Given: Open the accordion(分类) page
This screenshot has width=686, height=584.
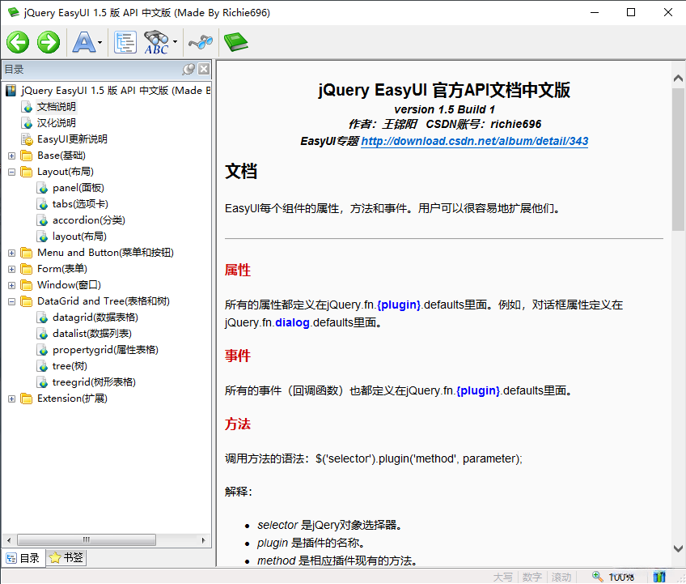Looking at the screenshot, I should coord(88,220).
